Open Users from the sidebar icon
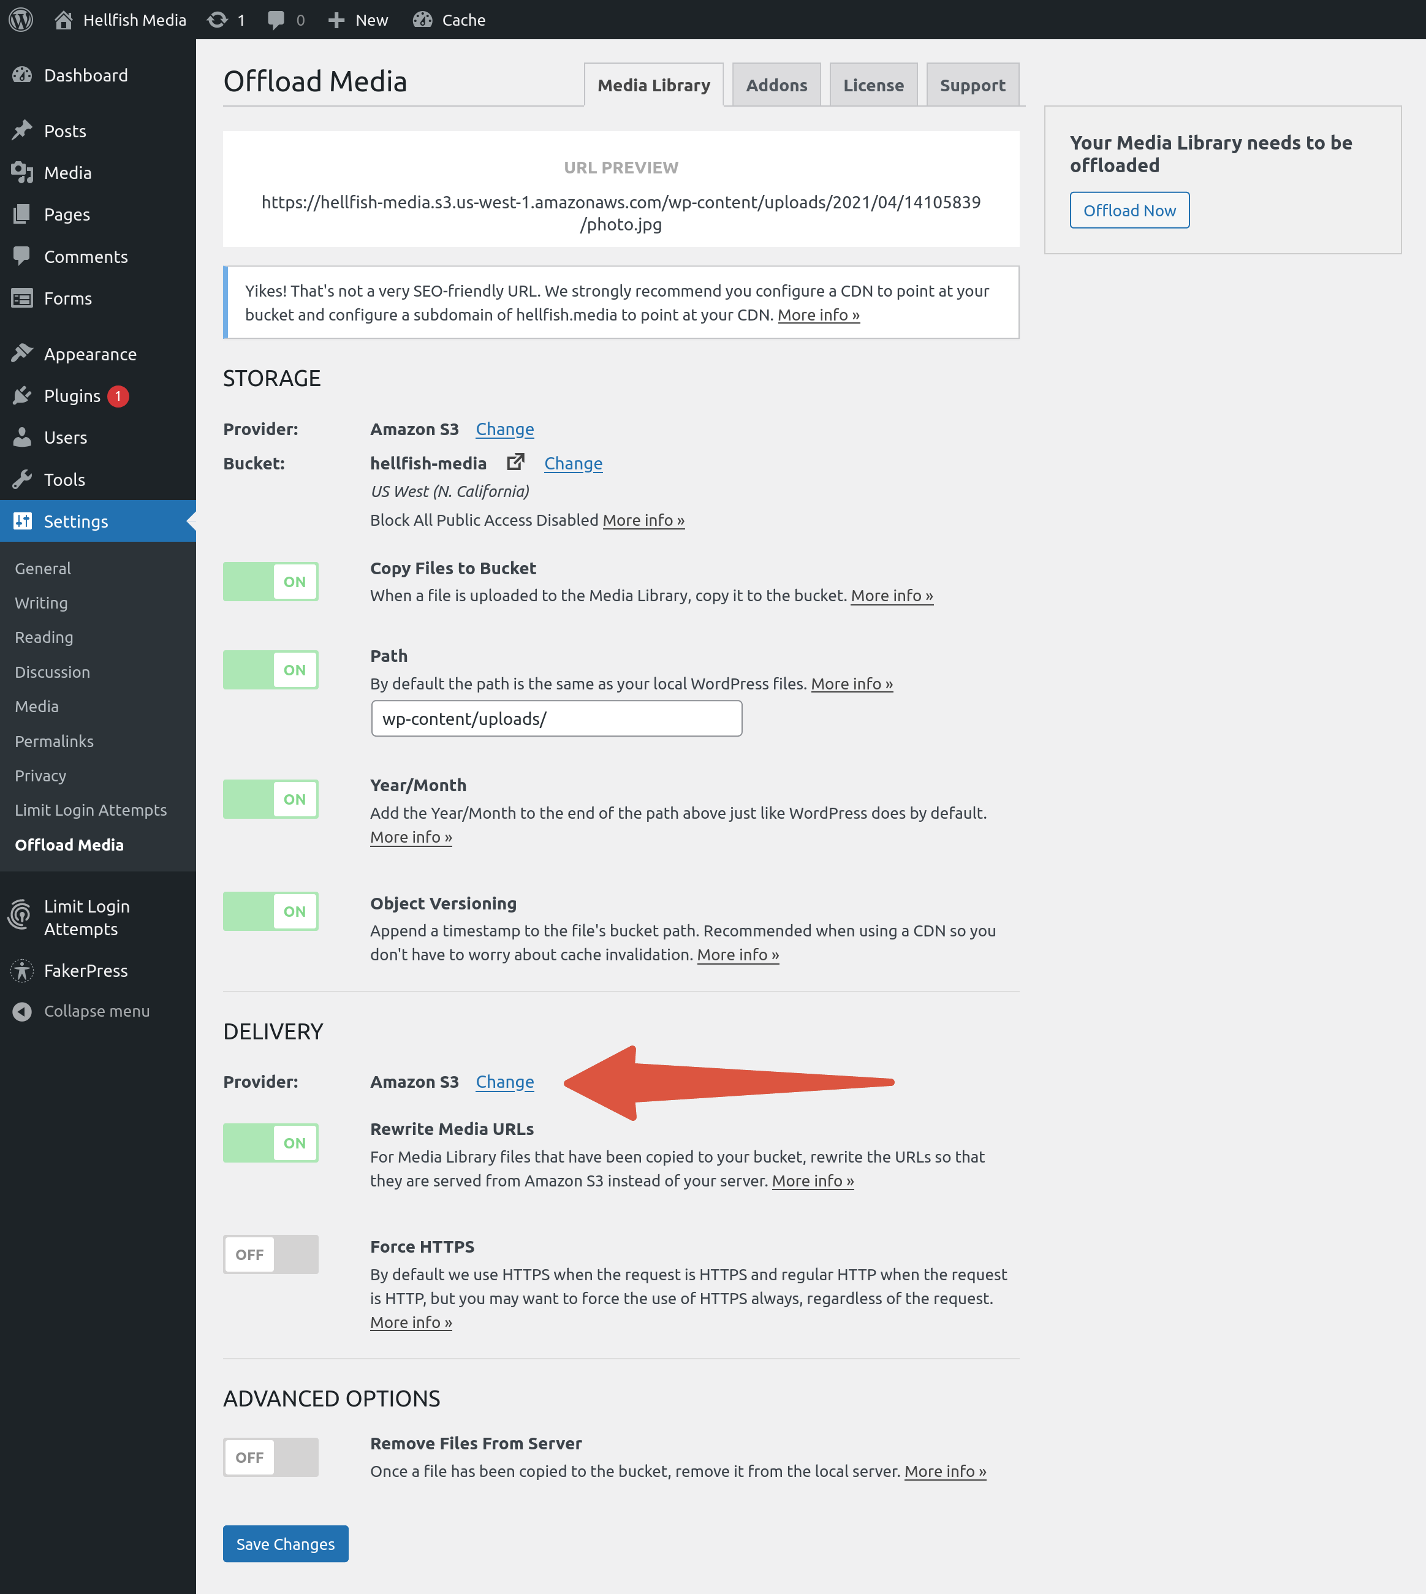This screenshot has height=1594, width=1426. (23, 438)
